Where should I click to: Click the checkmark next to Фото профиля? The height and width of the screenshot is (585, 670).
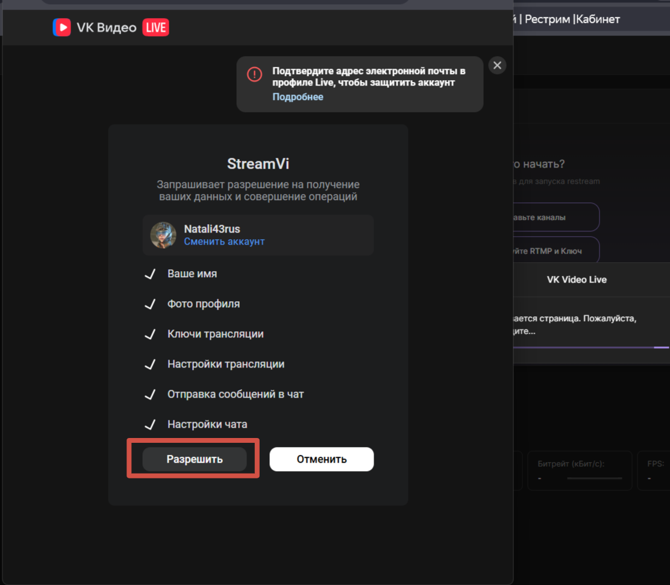[150, 304]
